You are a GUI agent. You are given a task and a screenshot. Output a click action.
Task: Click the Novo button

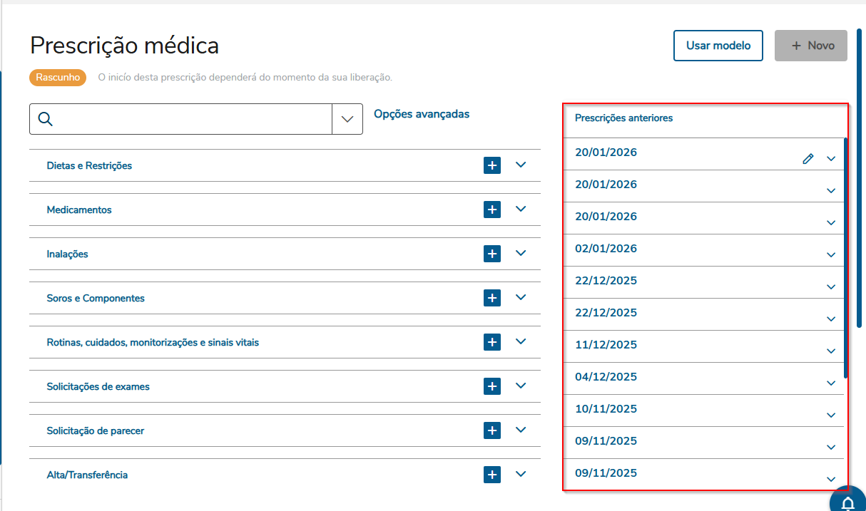811,46
